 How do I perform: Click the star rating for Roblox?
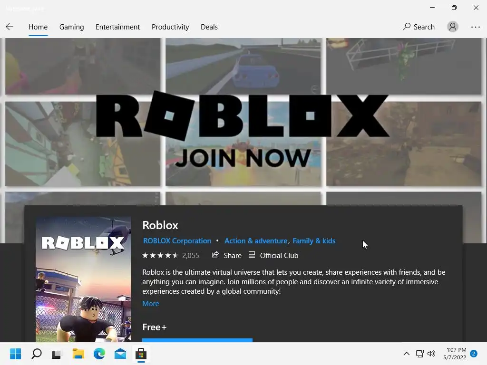[160, 255]
